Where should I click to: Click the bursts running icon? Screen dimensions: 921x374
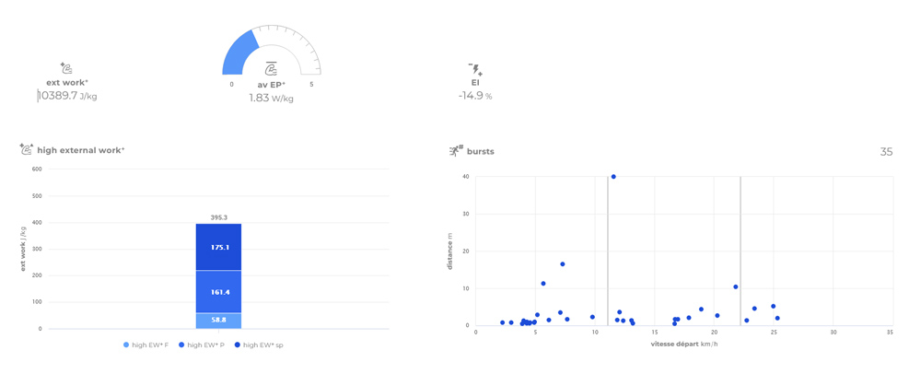(456, 151)
